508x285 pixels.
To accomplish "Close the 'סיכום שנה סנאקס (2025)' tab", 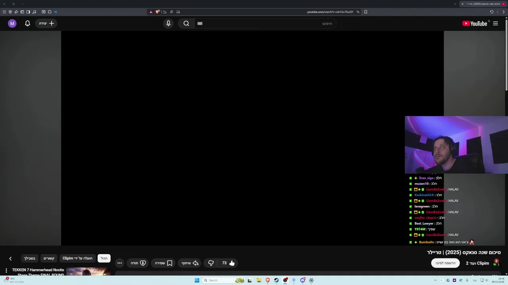I will pos(462,4).
